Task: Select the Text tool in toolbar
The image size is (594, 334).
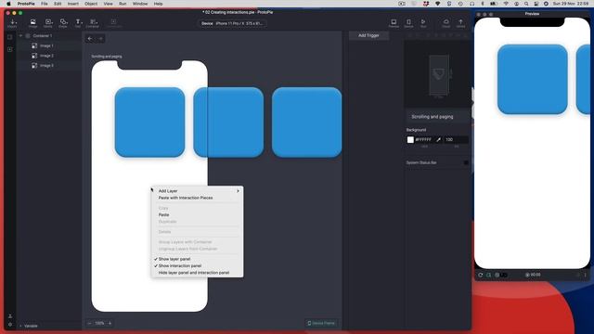Action: coord(78,23)
